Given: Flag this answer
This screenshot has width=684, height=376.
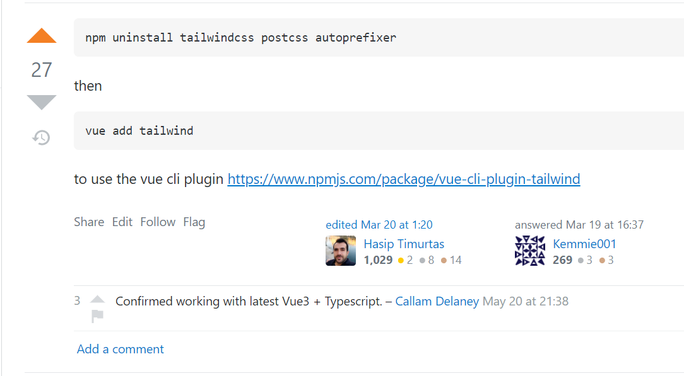Looking at the screenshot, I should pyautogui.click(x=194, y=222).
